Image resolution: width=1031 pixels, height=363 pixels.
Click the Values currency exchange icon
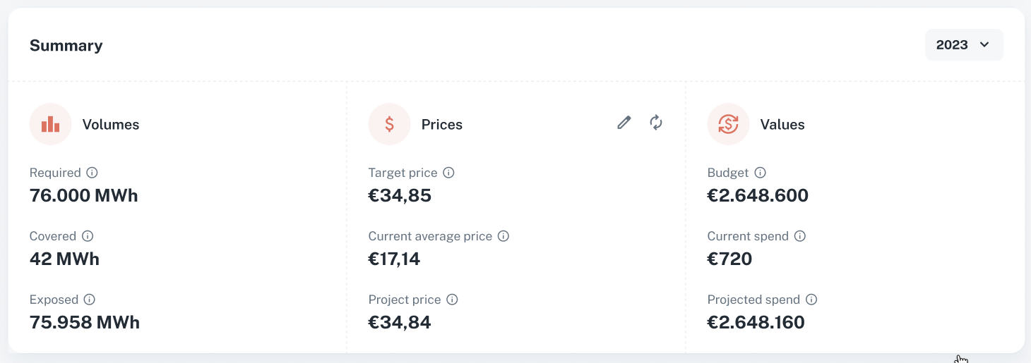click(x=728, y=125)
